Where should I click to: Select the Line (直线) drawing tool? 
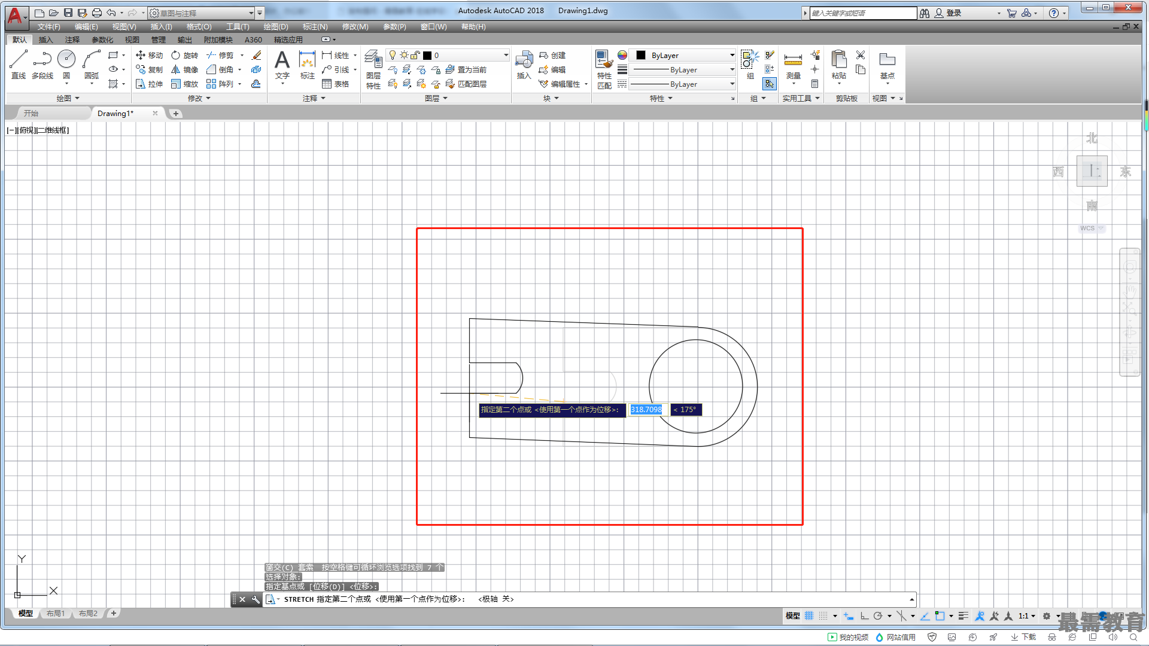pyautogui.click(x=19, y=65)
